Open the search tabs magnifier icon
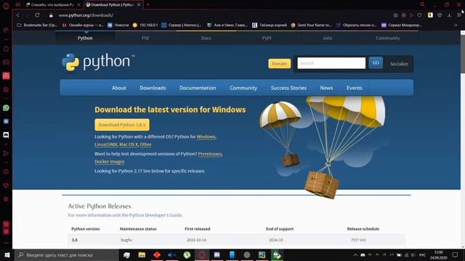Screen dimensions: 465x261 422,4
